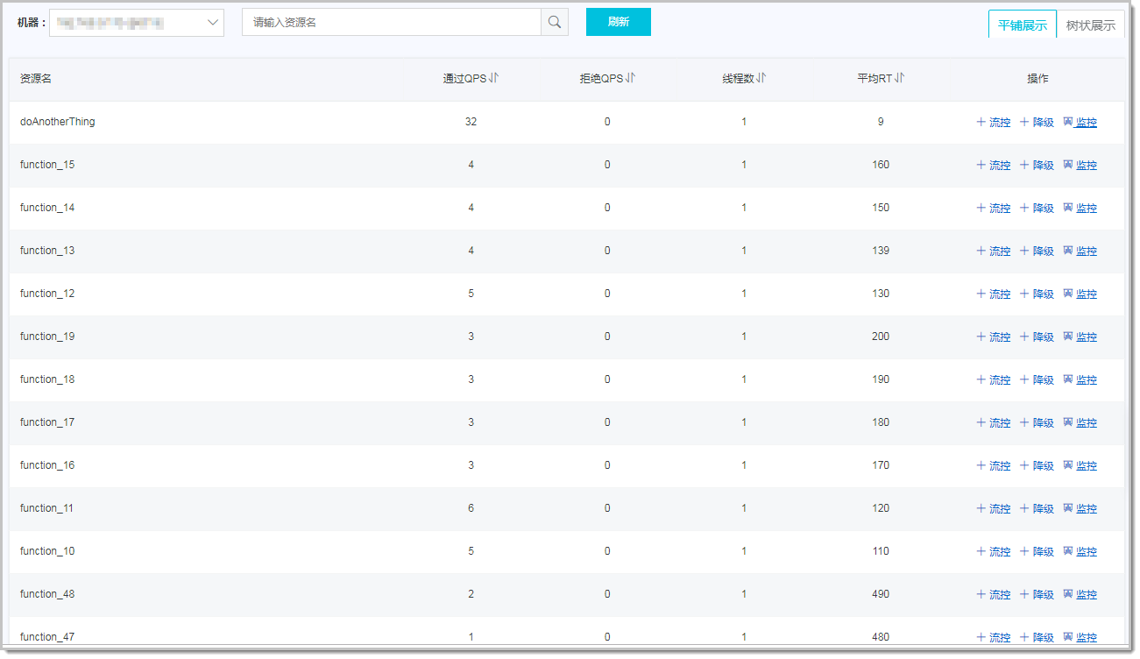Add 流控 rule for function_17
1140x659 pixels.
(994, 423)
